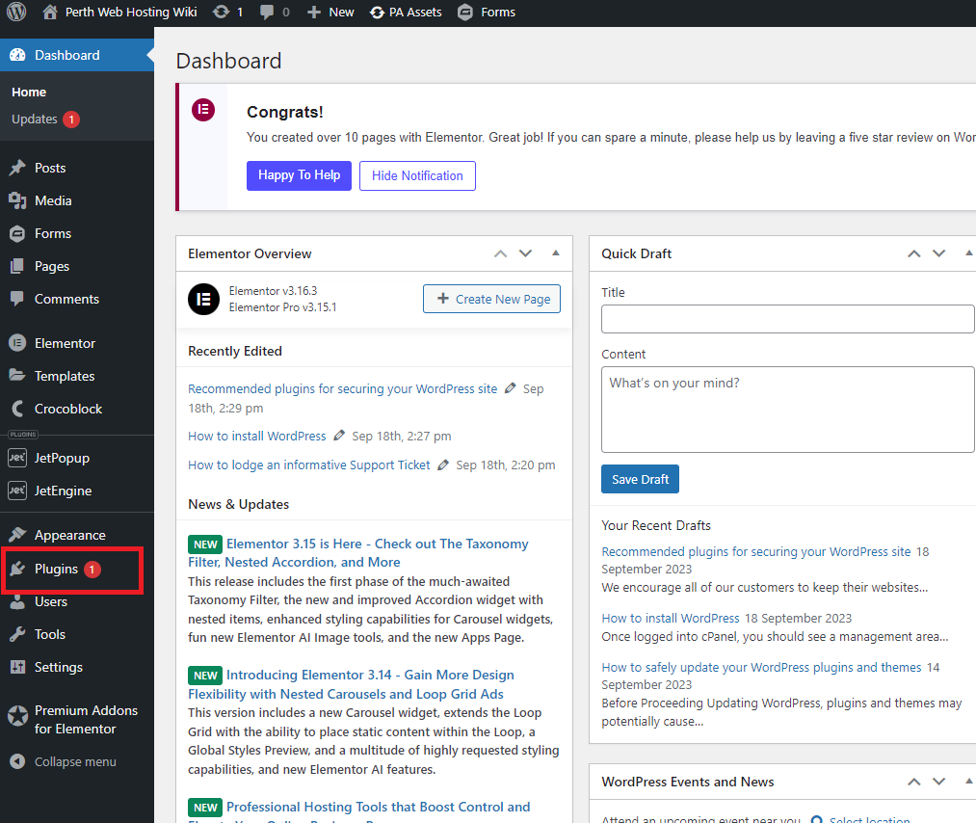Move Quick Draft widget down
This screenshot has width=976, height=823.
point(939,253)
